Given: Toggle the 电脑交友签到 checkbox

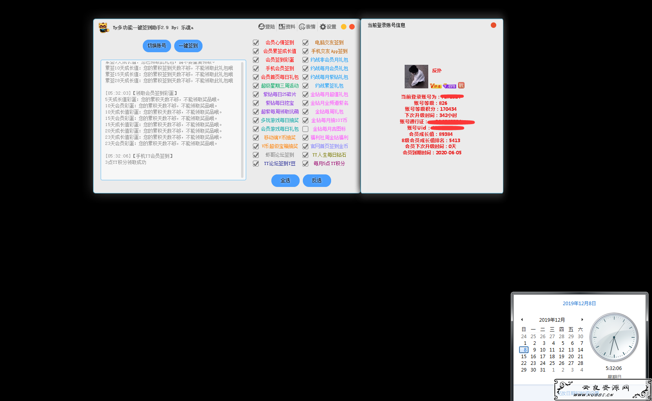Looking at the screenshot, I should click(305, 42).
